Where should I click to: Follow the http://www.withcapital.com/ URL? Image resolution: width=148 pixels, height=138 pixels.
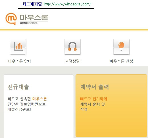(68, 4)
